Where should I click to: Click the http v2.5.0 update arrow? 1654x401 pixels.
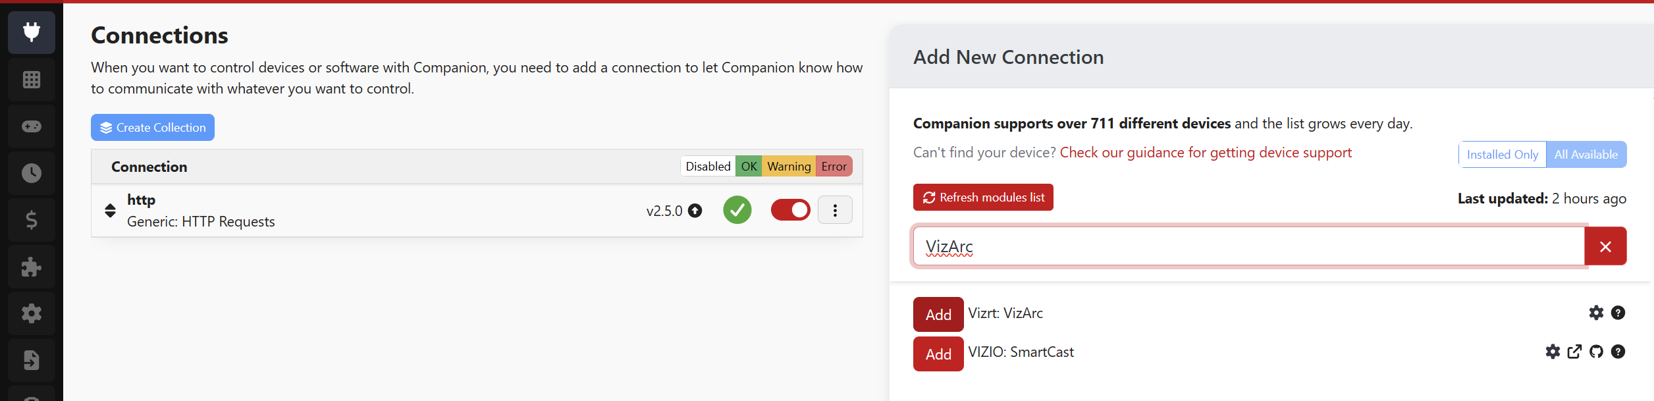point(695,211)
